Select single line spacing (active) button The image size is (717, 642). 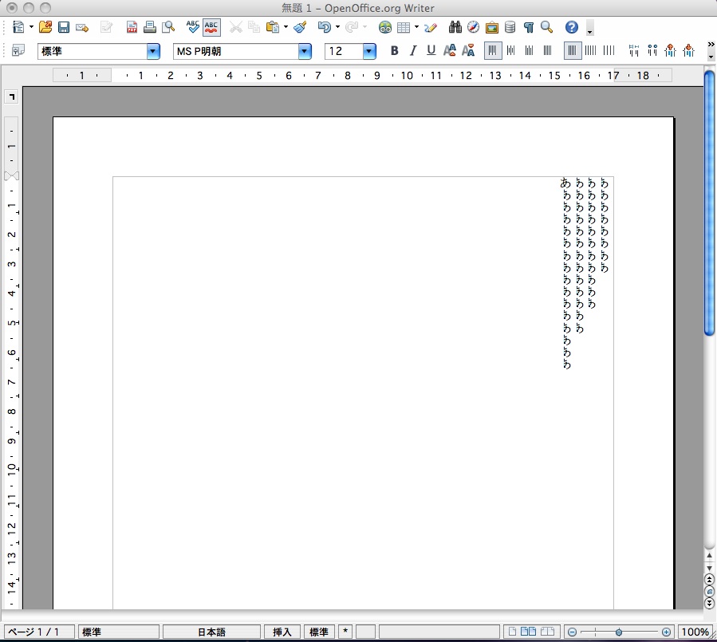pyautogui.click(x=572, y=50)
